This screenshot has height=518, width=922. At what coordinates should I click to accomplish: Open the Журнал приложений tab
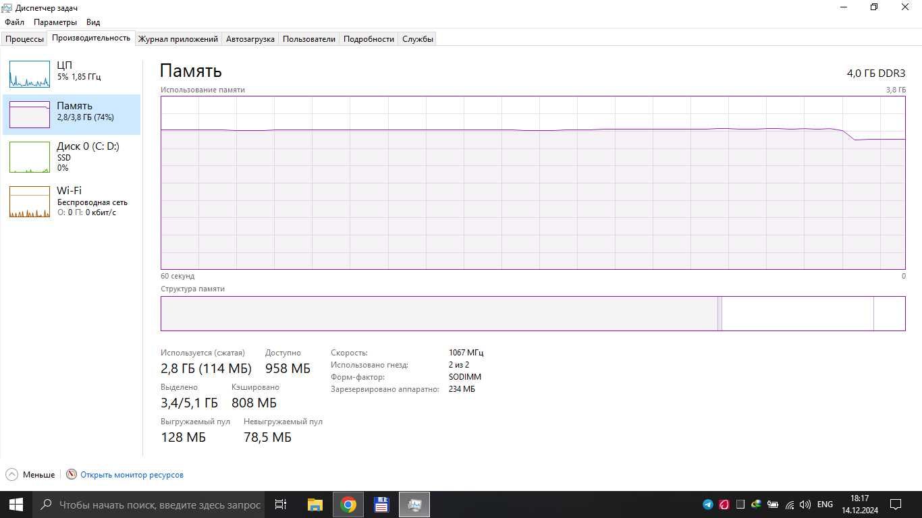[x=178, y=39]
